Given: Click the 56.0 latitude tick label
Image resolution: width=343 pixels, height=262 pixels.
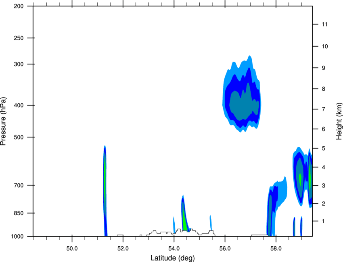Looking at the screenshot, I should click(x=225, y=248).
